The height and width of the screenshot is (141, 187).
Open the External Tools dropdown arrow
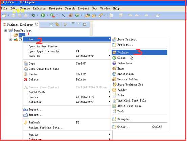[x=57, y=15]
